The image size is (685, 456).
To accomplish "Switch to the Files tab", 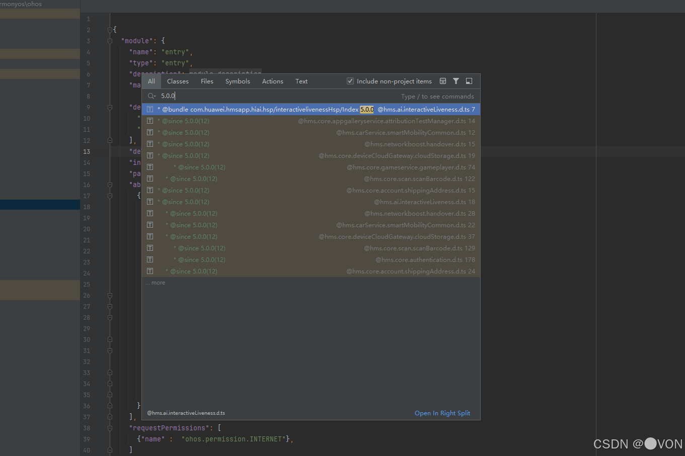I will tap(207, 81).
